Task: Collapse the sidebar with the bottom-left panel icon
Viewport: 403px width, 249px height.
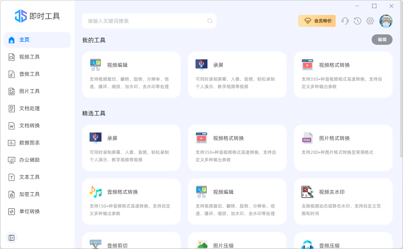Action: (x=12, y=238)
